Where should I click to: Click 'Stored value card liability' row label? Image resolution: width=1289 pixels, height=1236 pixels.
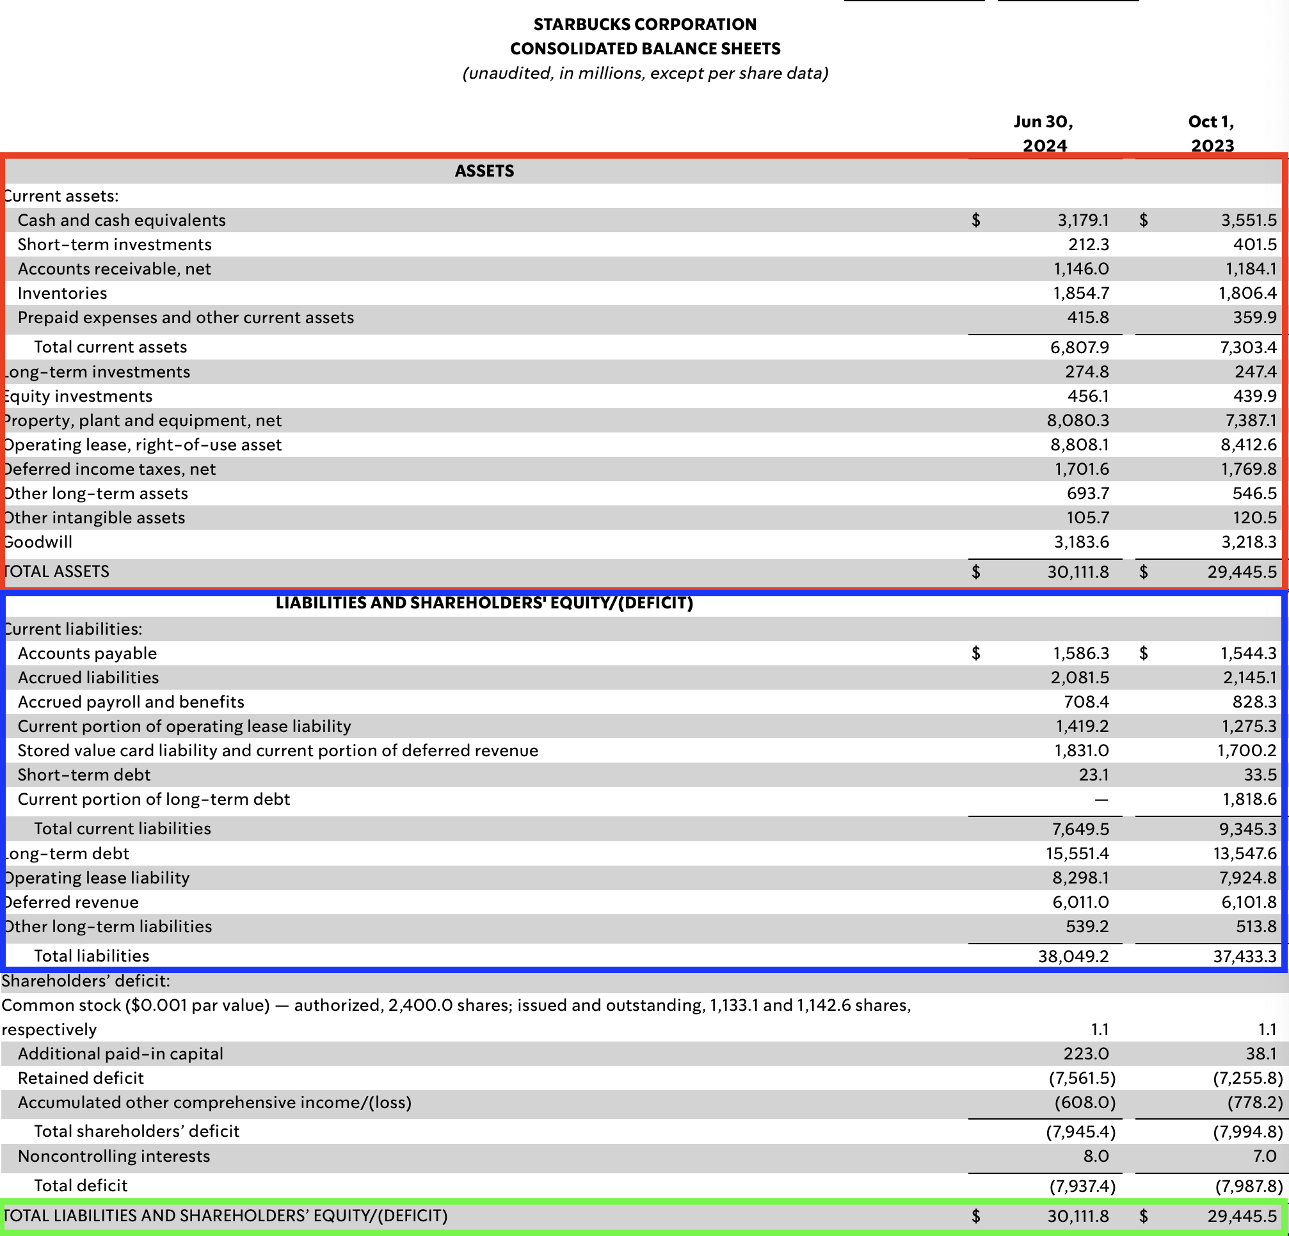point(278,751)
